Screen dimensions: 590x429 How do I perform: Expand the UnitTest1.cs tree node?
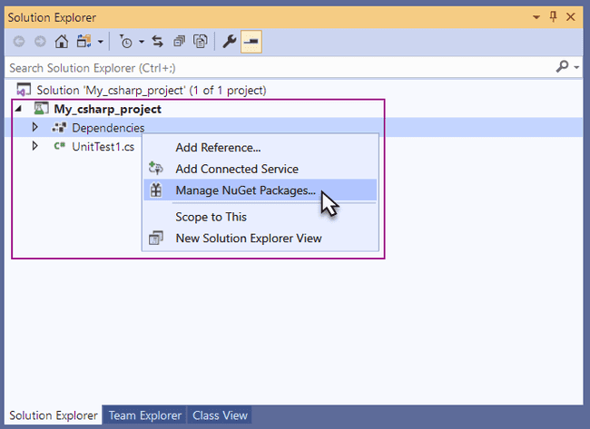click(x=35, y=146)
